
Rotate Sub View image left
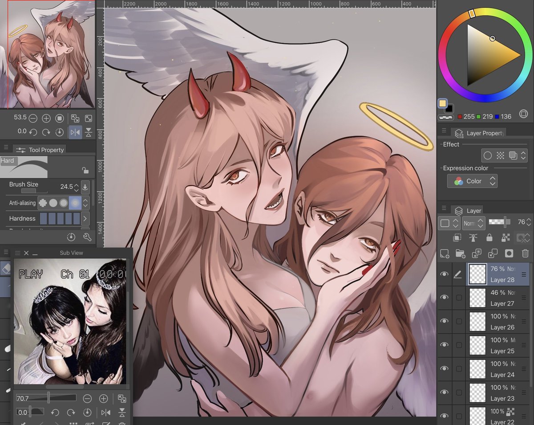tap(55, 412)
